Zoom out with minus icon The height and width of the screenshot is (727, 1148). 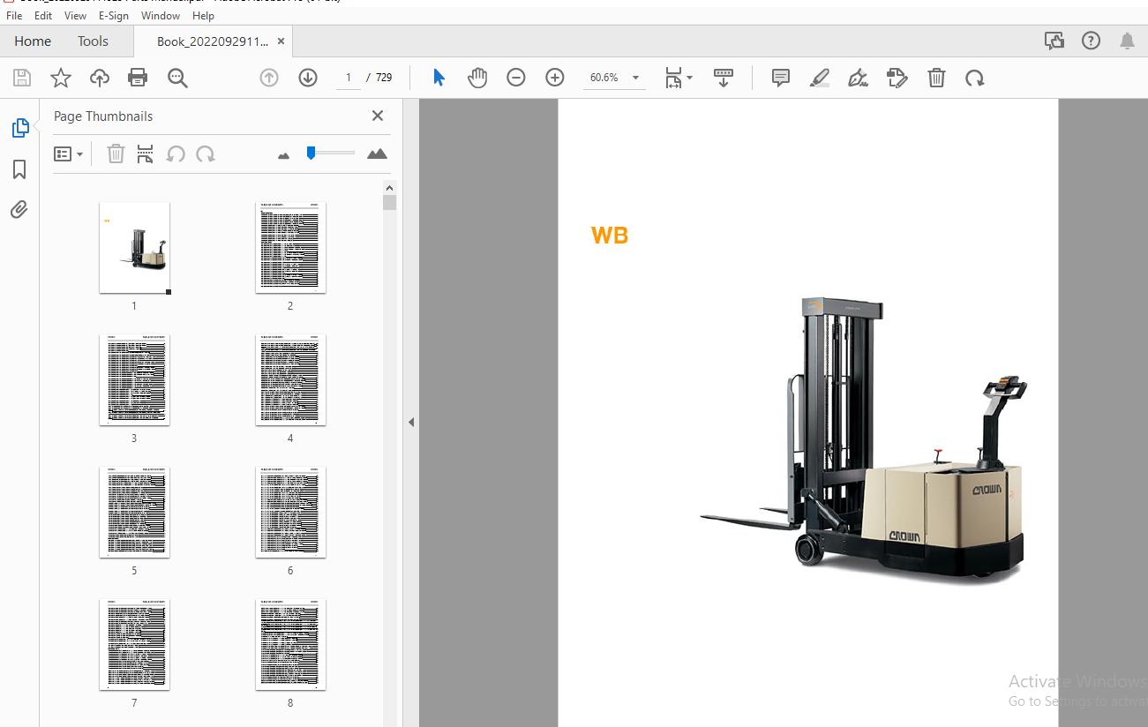516,78
